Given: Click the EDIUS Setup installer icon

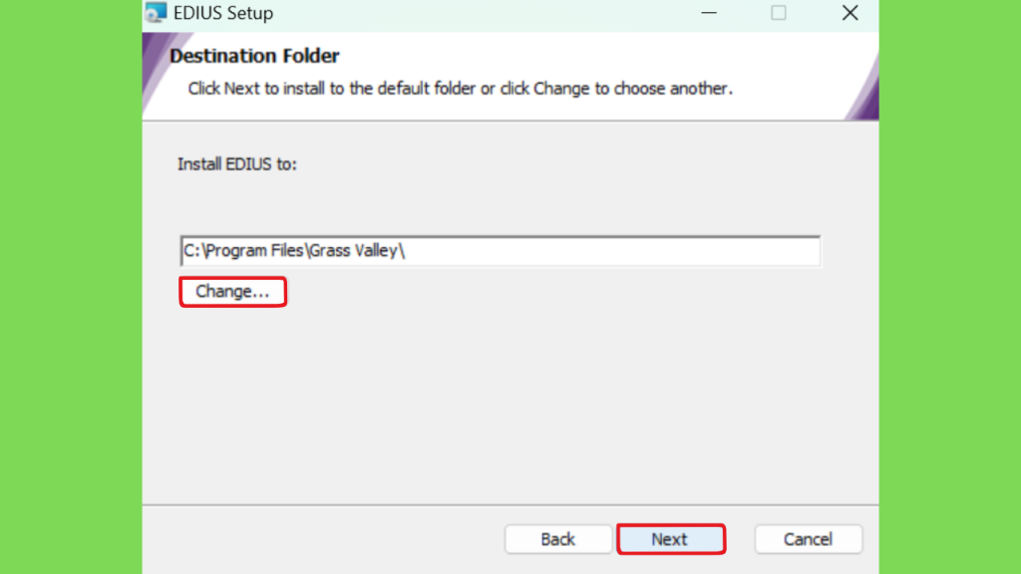Looking at the screenshot, I should (157, 12).
